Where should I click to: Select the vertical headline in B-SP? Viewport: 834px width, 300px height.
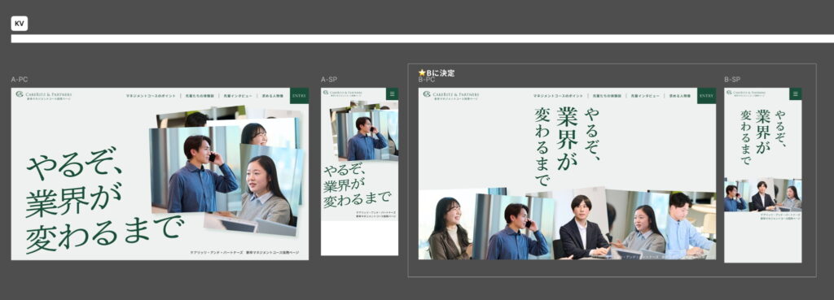(x=762, y=137)
